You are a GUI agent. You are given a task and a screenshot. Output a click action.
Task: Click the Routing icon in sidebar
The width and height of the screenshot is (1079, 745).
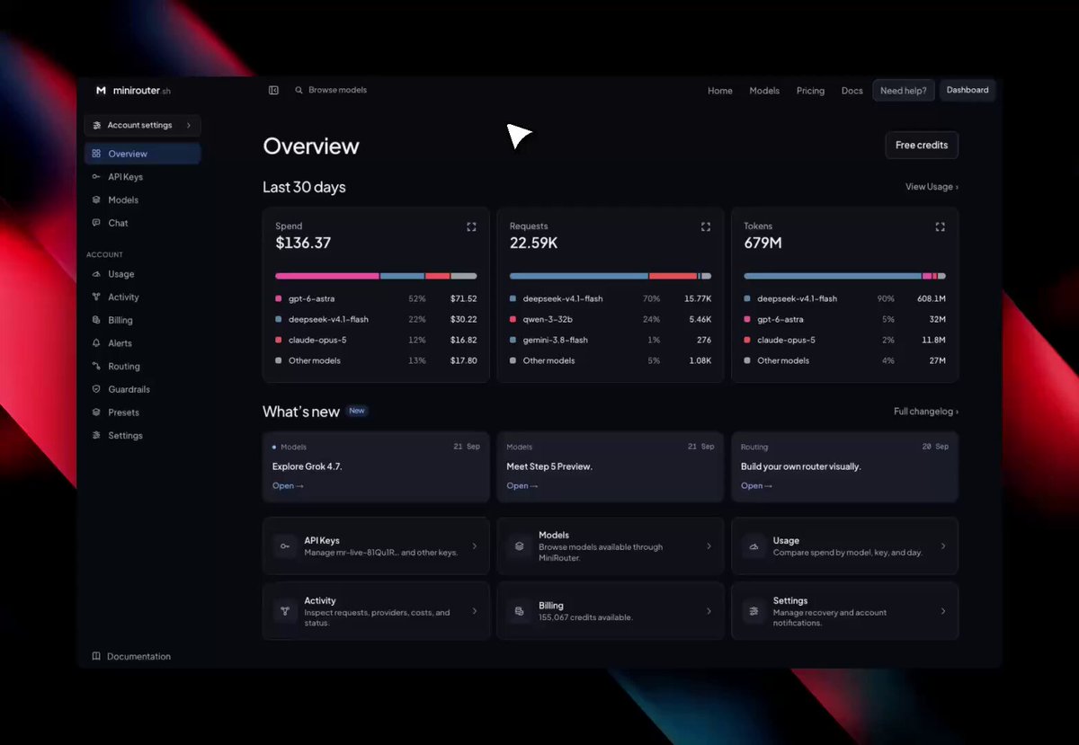[x=96, y=366]
